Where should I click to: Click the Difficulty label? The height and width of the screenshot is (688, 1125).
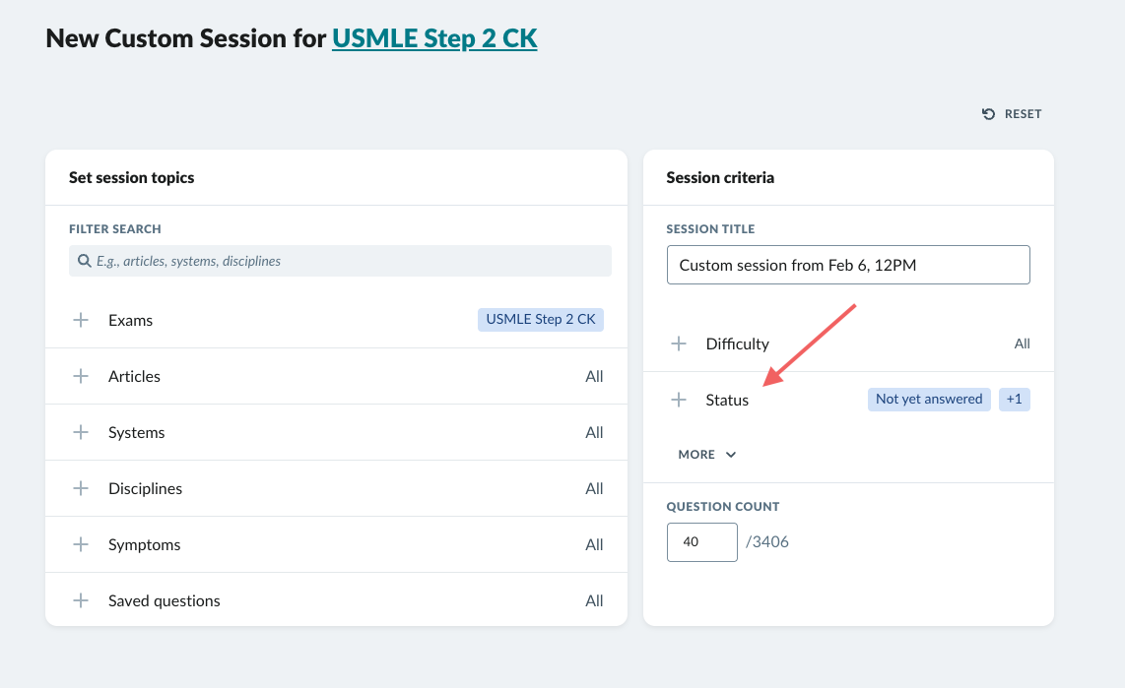(x=738, y=344)
